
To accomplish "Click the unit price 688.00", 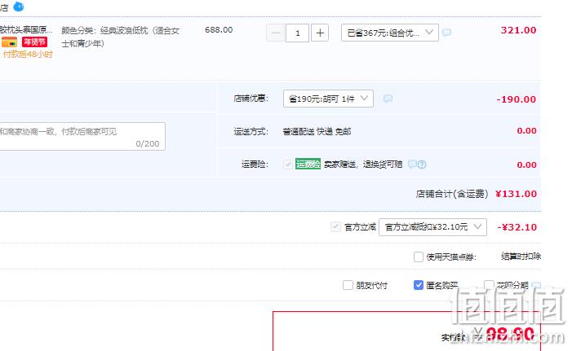I will (x=219, y=30).
